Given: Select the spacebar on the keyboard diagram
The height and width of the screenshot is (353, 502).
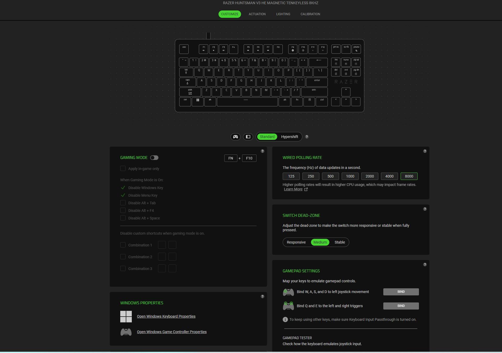Looking at the screenshot, I should (x=247, y=102).
